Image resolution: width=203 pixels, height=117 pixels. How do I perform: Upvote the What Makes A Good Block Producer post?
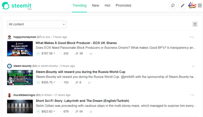coord(38,54)
